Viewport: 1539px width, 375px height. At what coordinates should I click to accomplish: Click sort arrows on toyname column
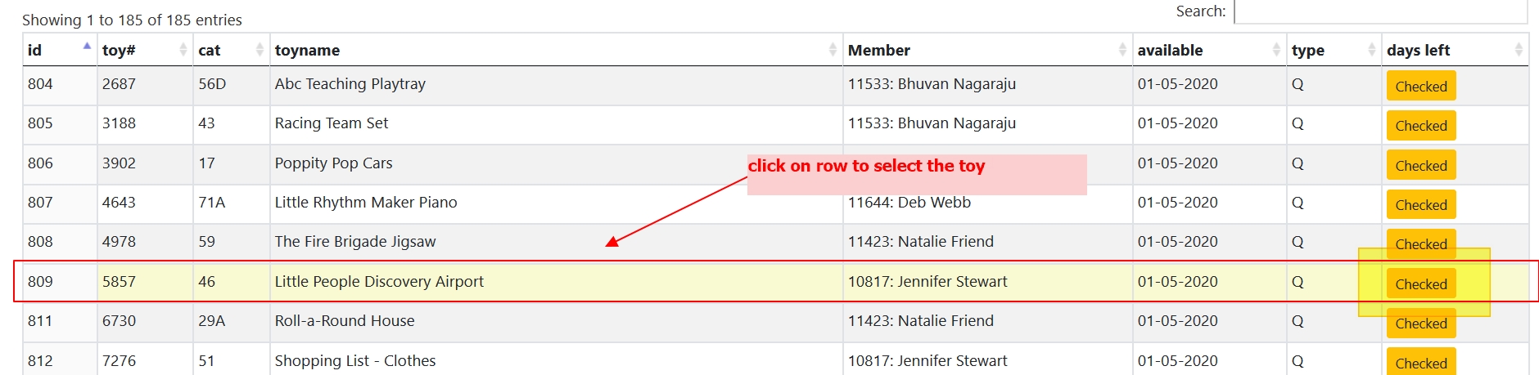tap(833, 51)
